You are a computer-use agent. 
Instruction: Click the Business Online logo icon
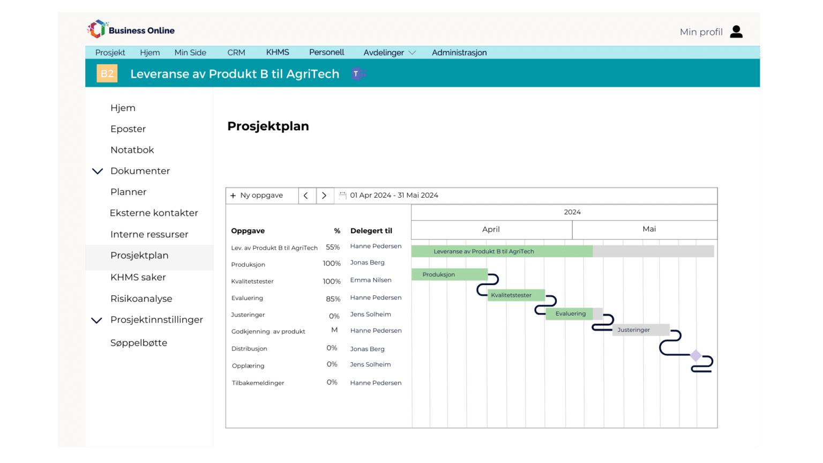click(x=97, y=29)
